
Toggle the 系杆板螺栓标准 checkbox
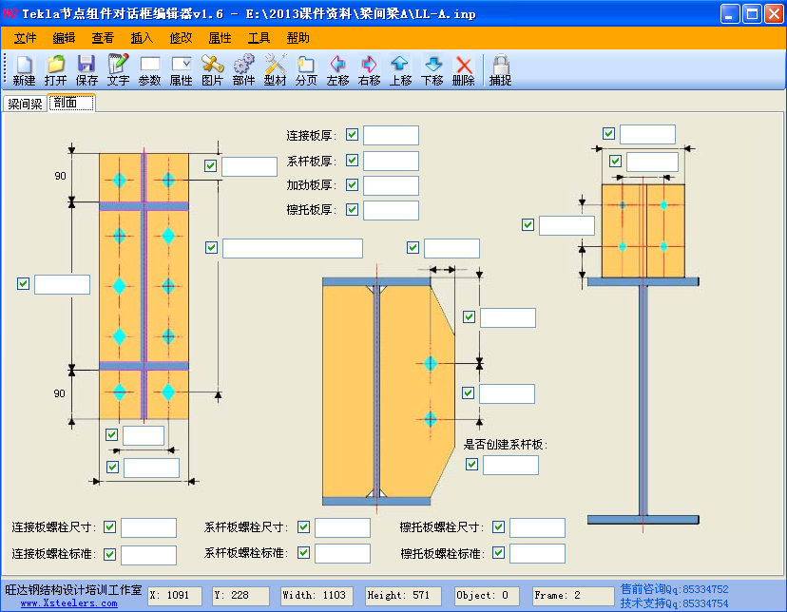303,553
